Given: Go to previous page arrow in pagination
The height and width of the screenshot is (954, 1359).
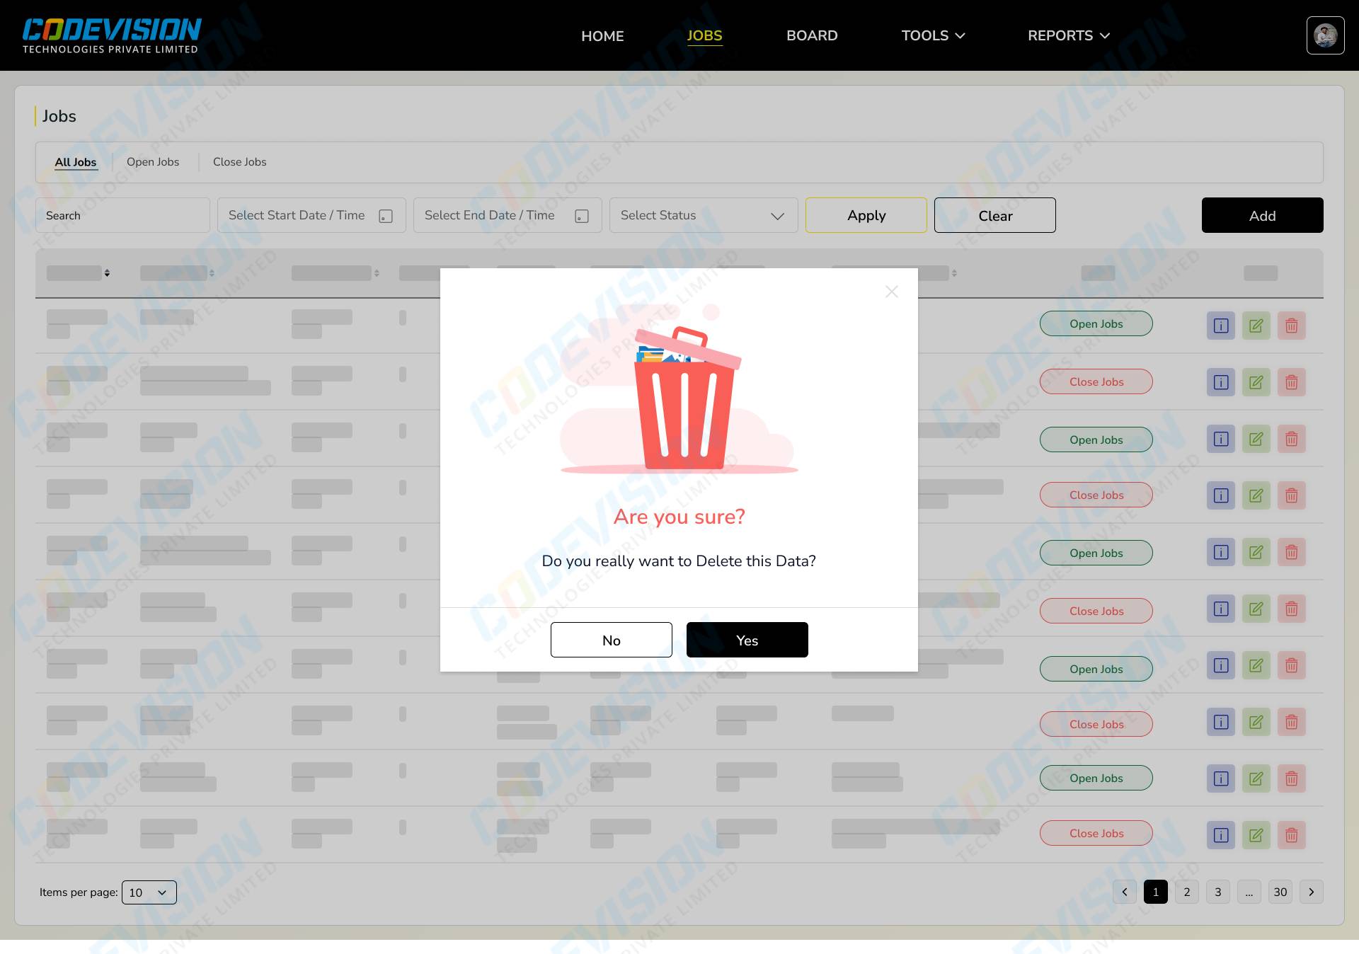Looking at the screenshot, I should coord(1124,892).
